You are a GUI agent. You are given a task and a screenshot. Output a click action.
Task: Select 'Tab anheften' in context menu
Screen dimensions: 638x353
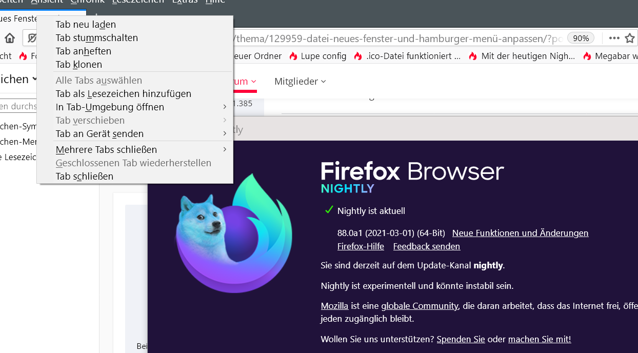pos(135,51)
